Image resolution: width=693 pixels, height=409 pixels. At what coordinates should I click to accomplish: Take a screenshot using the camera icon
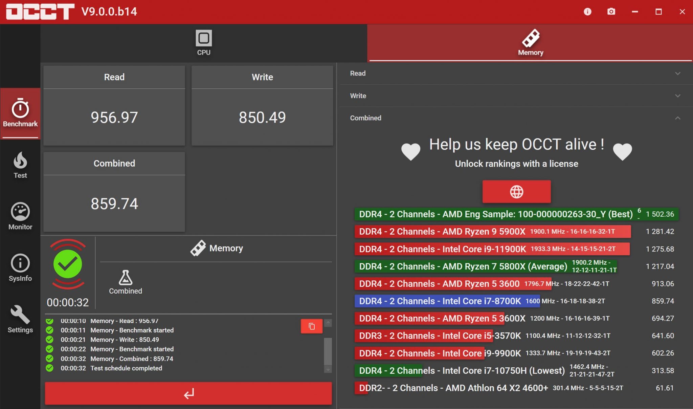[611, 12]
